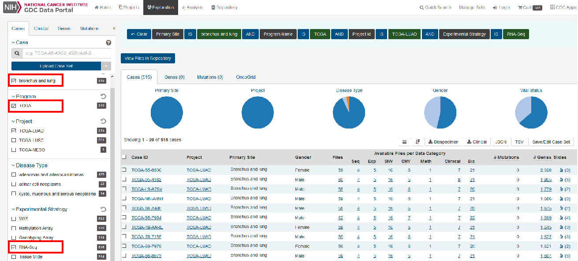This screenshot has height=261, width=578.
Task: Uncheck the TCGA-LUAD project checkbox
Action: tap(14, 131)
